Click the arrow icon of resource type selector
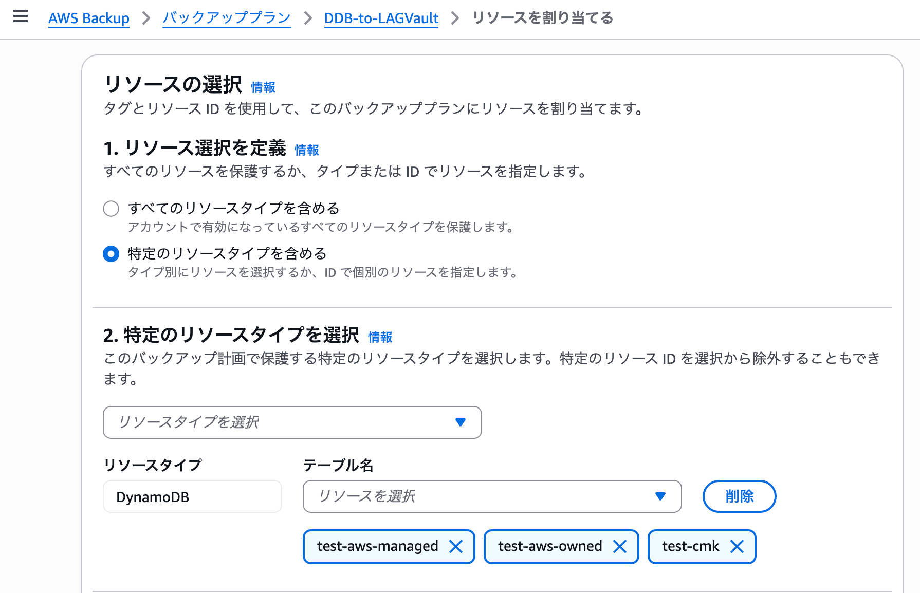Screen dimensions: 920x593 (461, 422)
